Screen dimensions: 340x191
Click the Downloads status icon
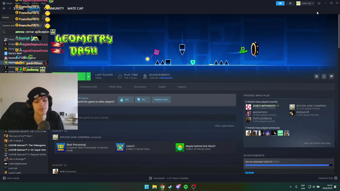pos(151,178)
